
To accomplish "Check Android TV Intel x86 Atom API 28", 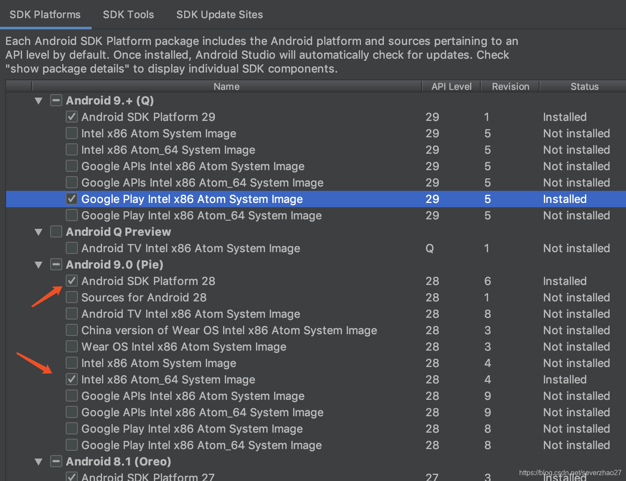I will pyautogui.click(x=72, y=314).
